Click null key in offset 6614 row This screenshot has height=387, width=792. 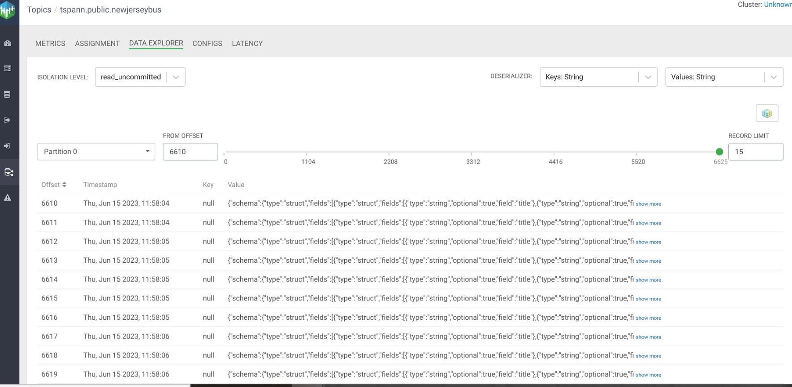(x=208, y=279)
